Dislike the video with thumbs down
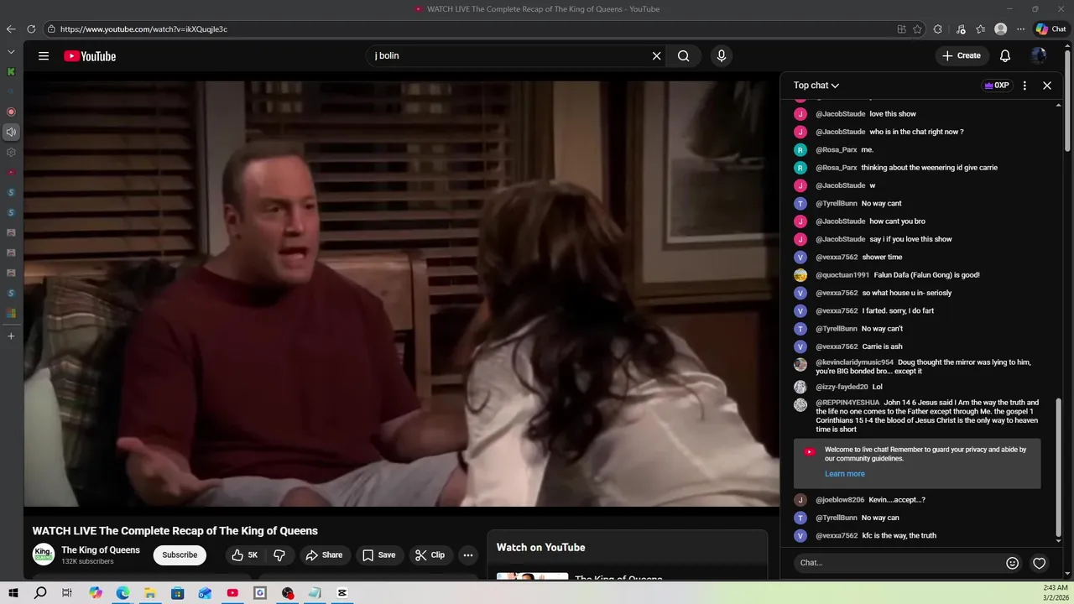1074x604 pixels. [x=279, y=555]
